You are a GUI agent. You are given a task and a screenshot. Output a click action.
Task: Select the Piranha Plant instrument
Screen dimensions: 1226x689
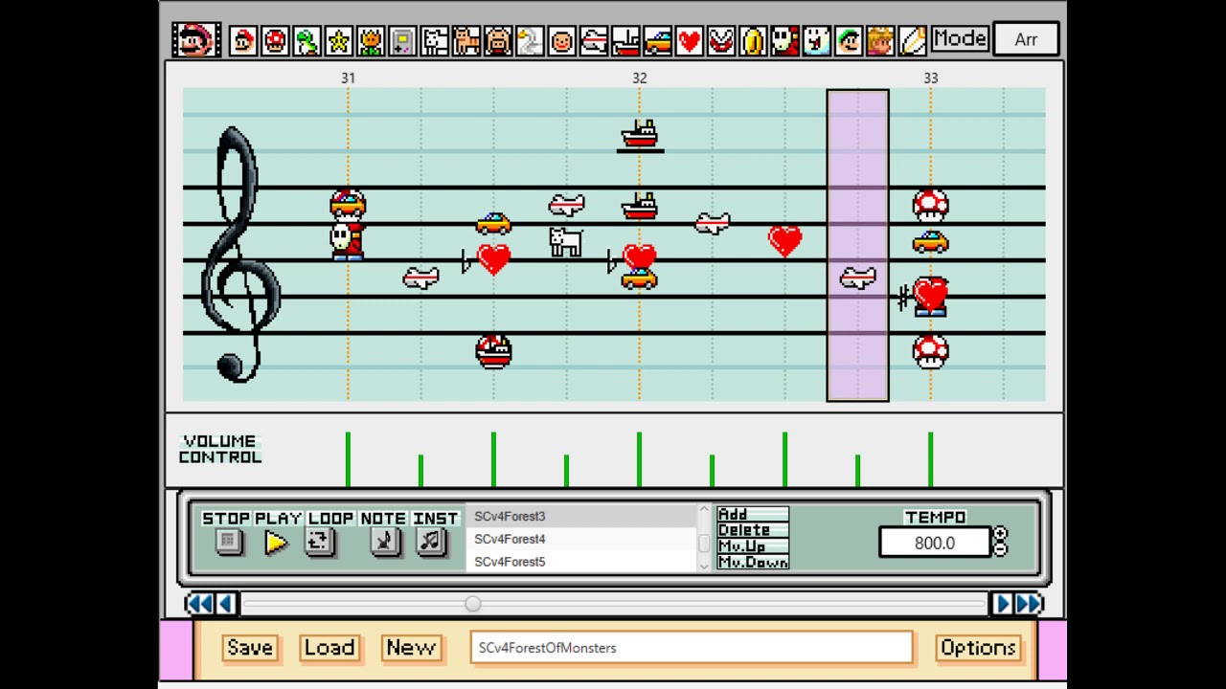pyautogui.click(x=720, y=40)
